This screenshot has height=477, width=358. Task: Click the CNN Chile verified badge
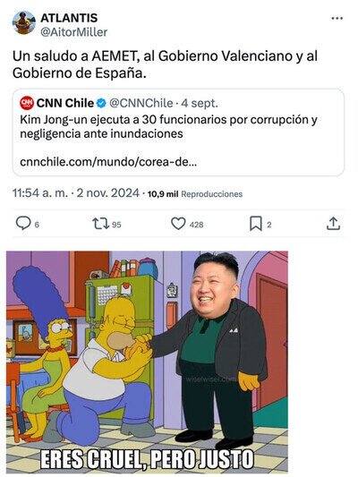(101, 104)
